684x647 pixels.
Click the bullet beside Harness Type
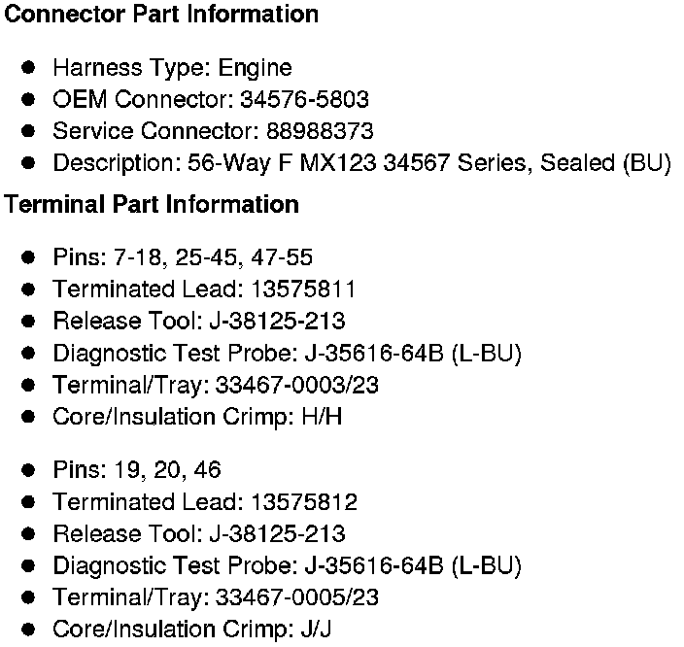[29, 68]
